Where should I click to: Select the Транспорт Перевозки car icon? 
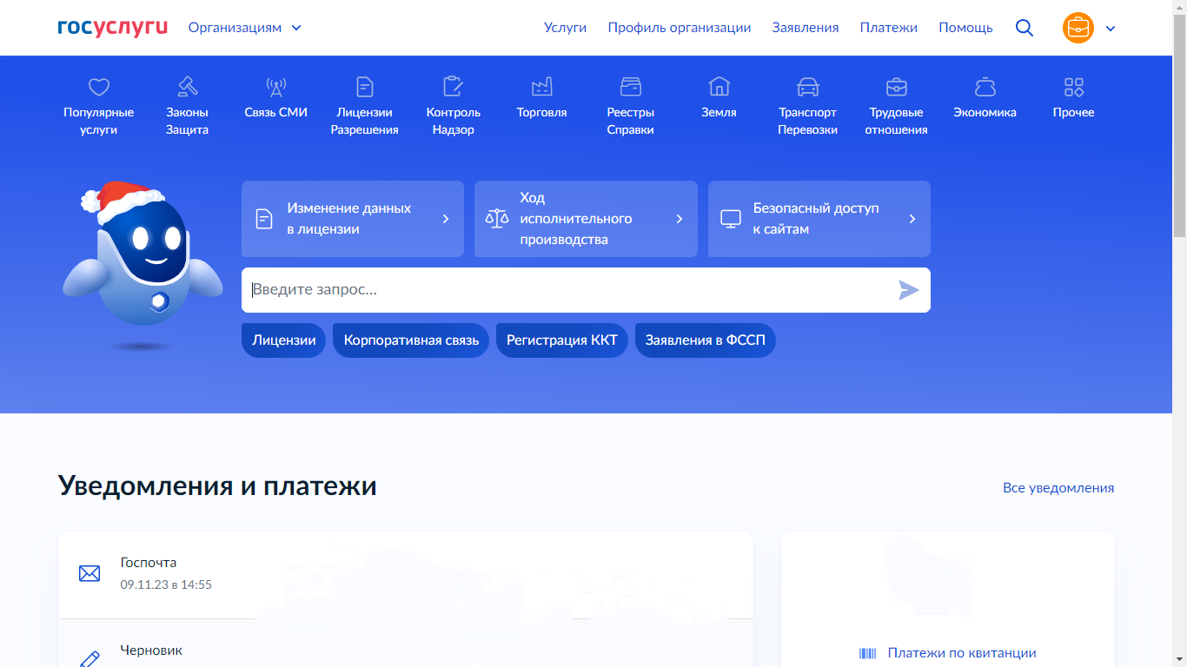pos(808,87)
